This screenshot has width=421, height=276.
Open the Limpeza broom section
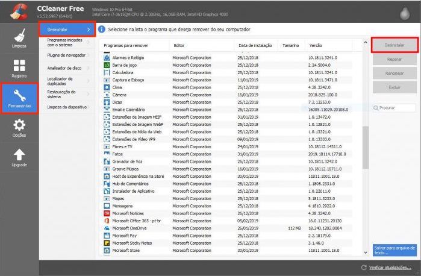[19, 38]
